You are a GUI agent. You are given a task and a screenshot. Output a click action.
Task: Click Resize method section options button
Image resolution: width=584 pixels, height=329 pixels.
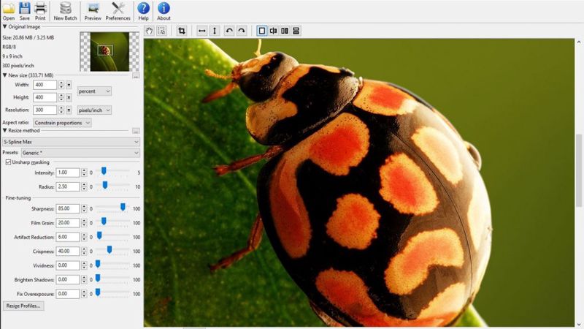click(x=136, y=131)
